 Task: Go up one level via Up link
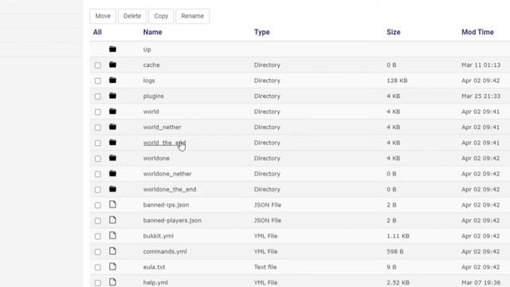pyautogui.click(x=147, y=49)
